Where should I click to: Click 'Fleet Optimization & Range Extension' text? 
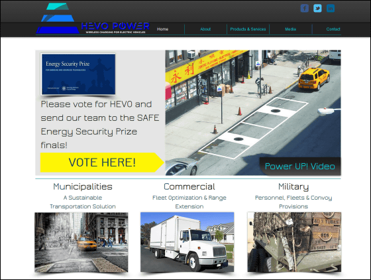coord(189,202)
